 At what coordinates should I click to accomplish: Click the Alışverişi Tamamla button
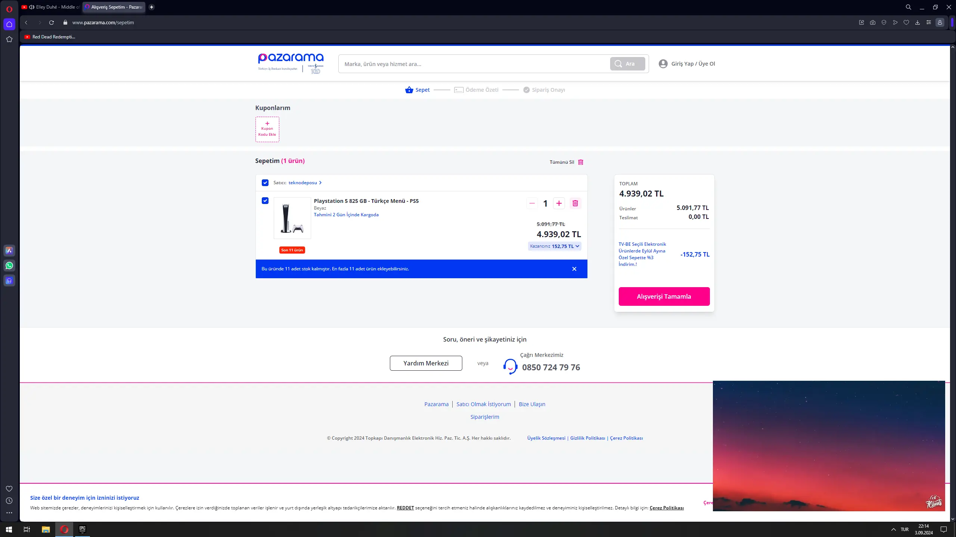[664, 296]
